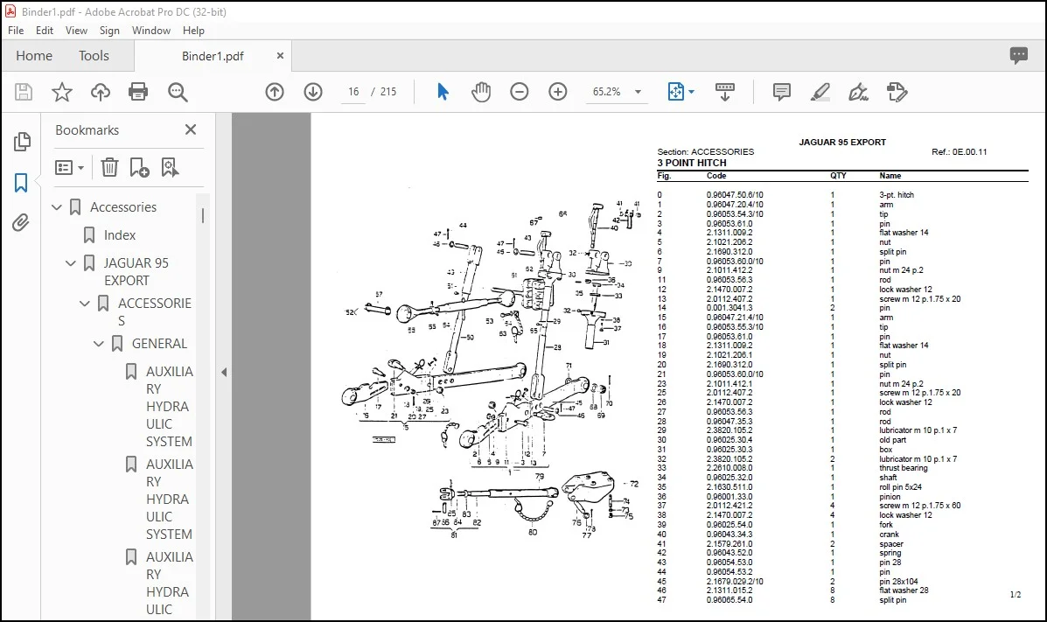Select the JAGUAR 95 EXPORT bookmark label
Image resolution: width=1047 pixels, height=622 pixels.
136,272
